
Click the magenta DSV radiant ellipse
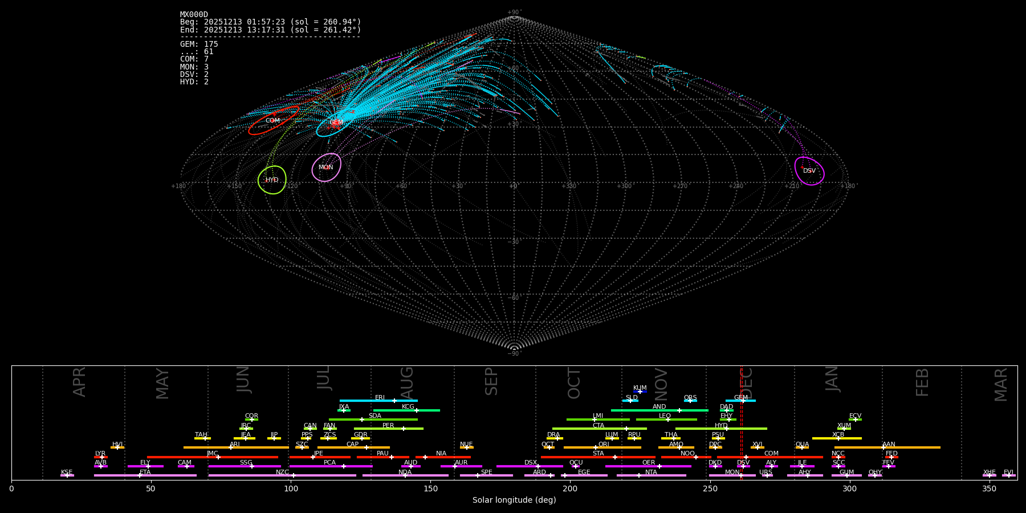click(809, 170)
